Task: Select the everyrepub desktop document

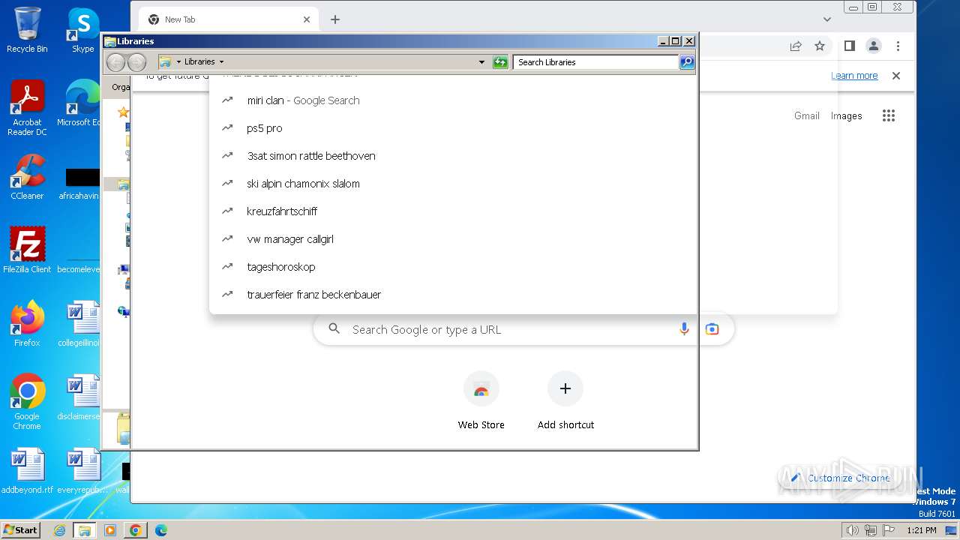Action: pos(82,471)
